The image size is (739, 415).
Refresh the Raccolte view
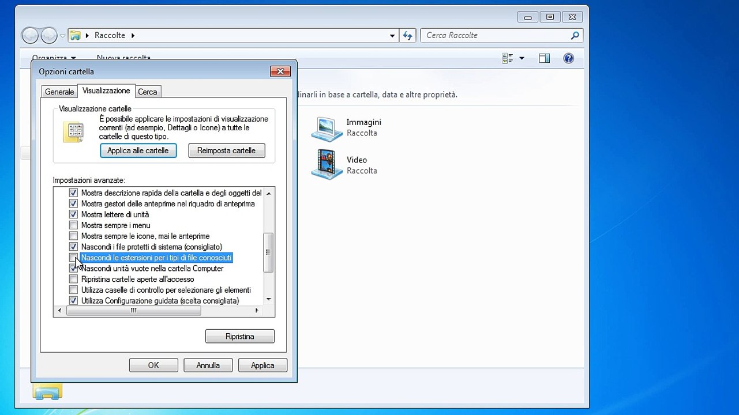pyautogui.click(x=408, y=36)
